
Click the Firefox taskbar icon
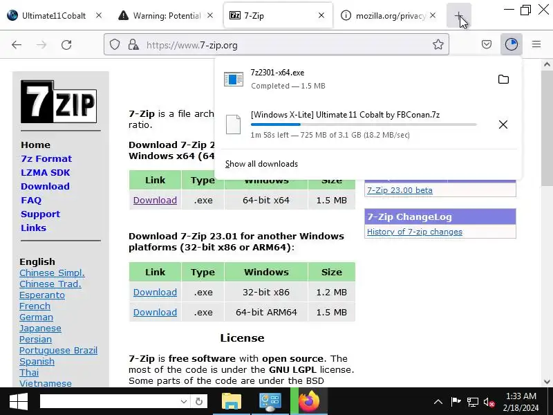[x=308, y=401]
